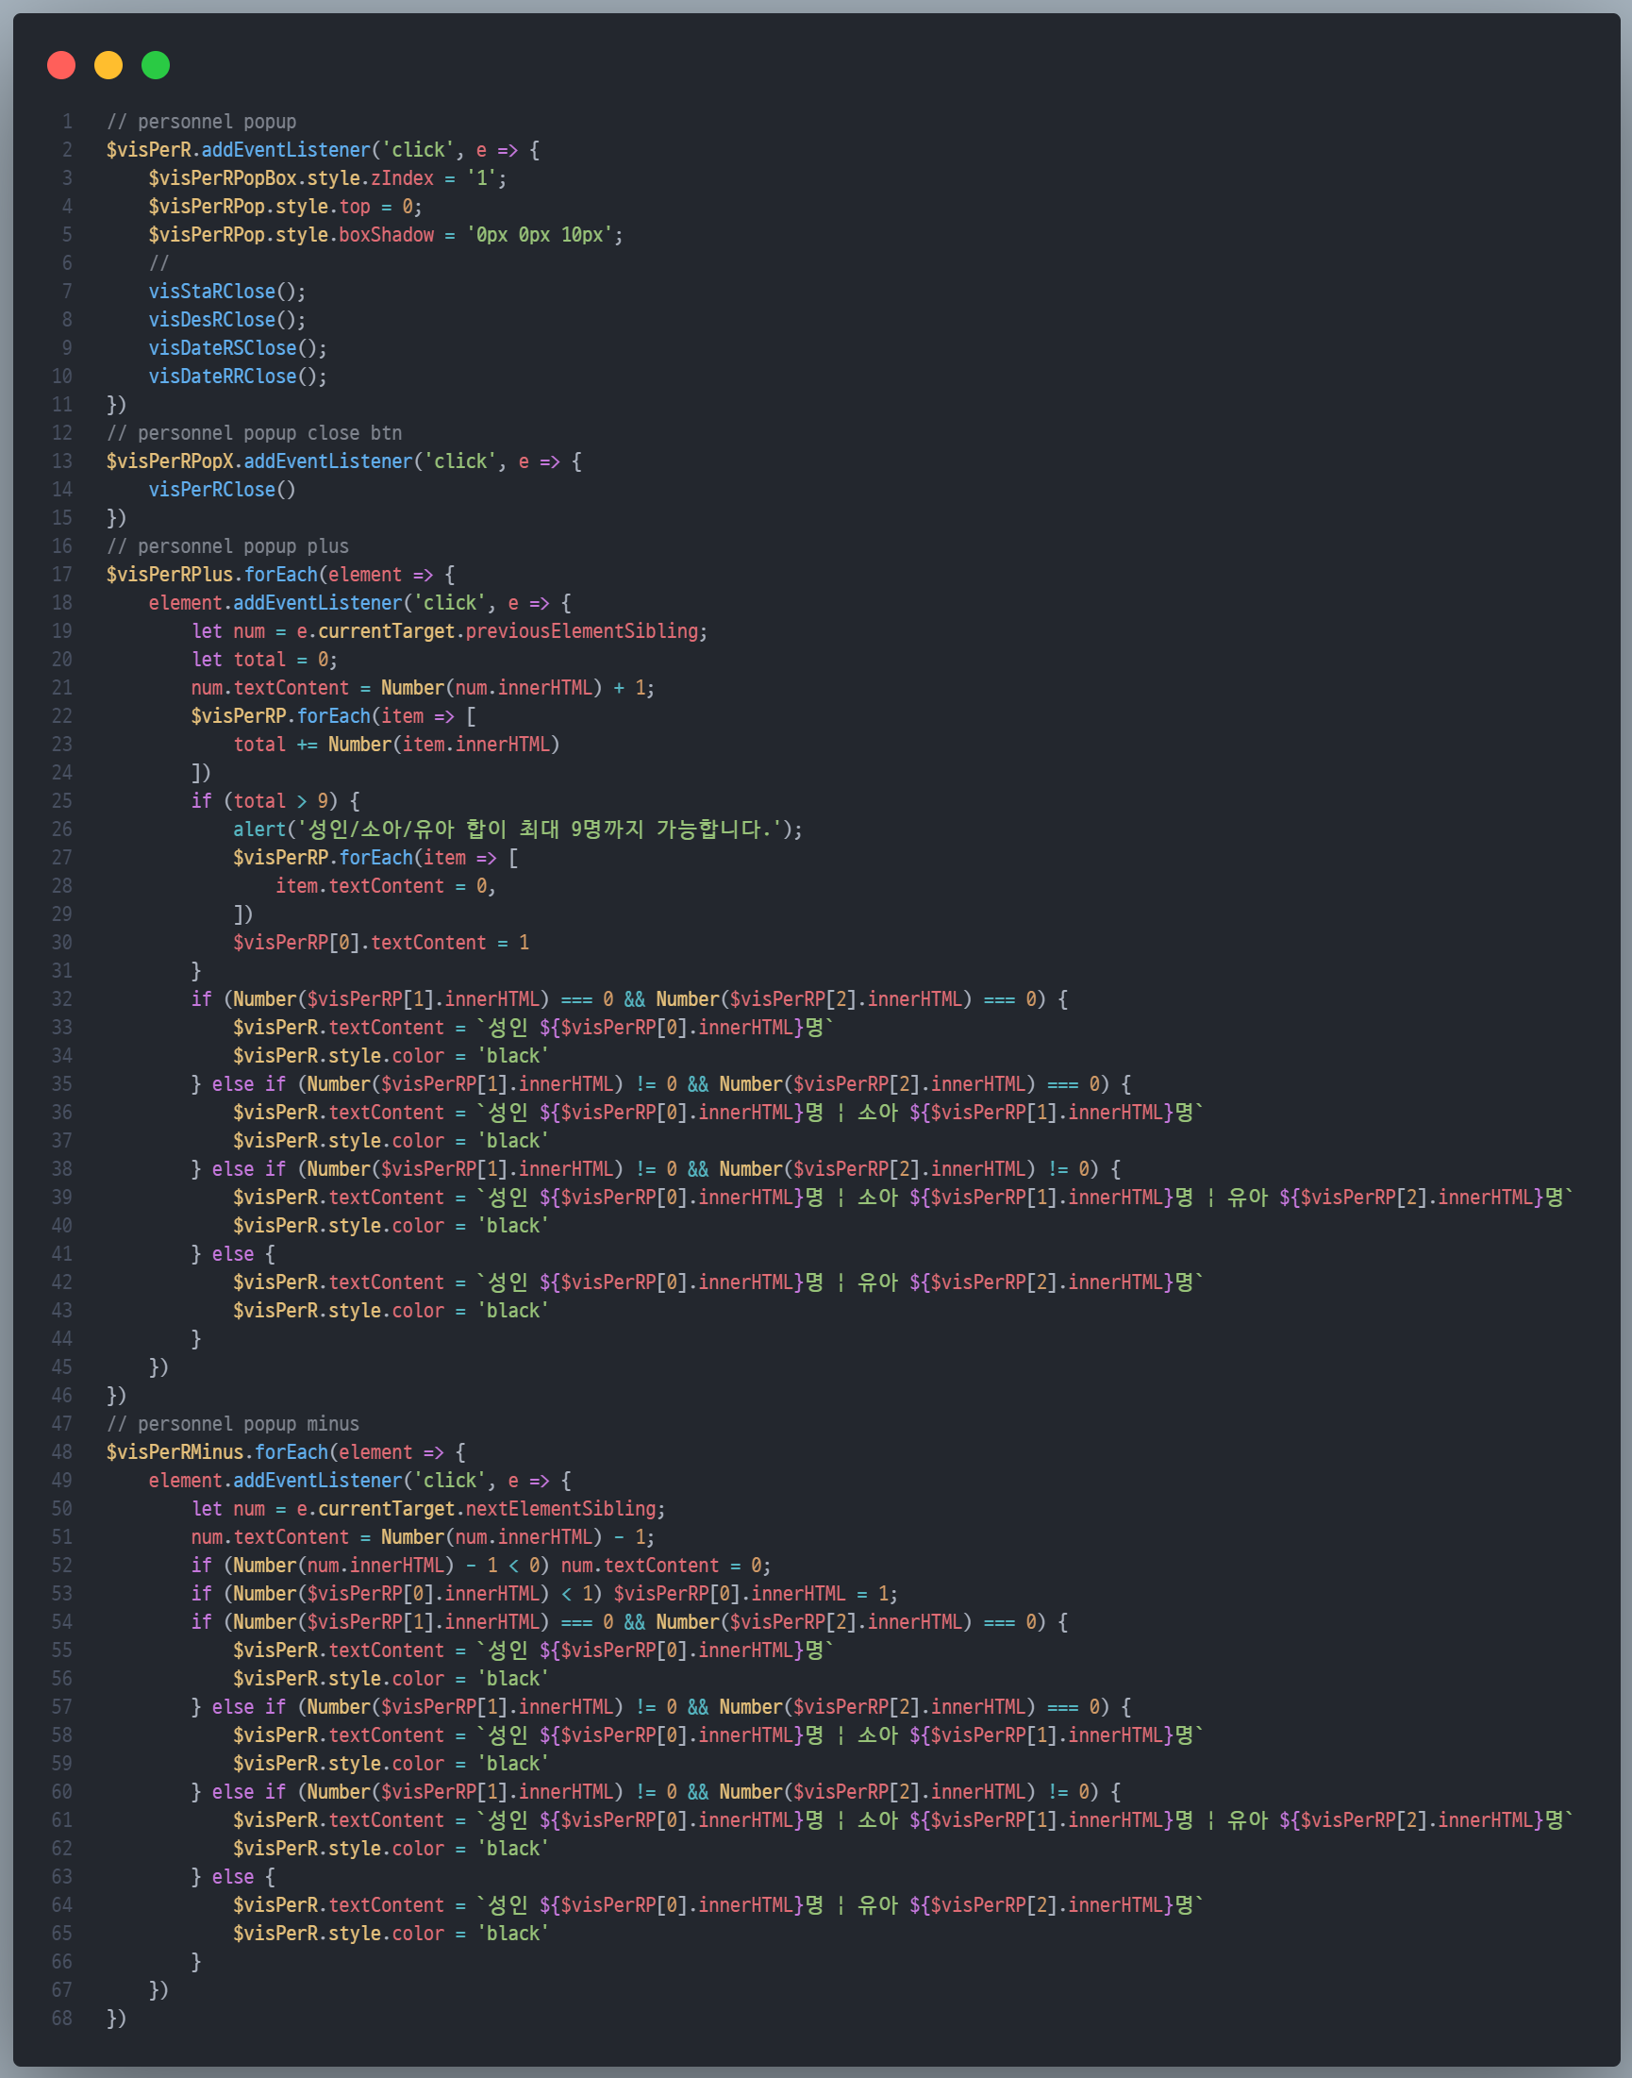Select the '// personnel popup plus' comment
Viewport: 1632px width, 2078px height.
pyautogui.click(x=227, y=545)
